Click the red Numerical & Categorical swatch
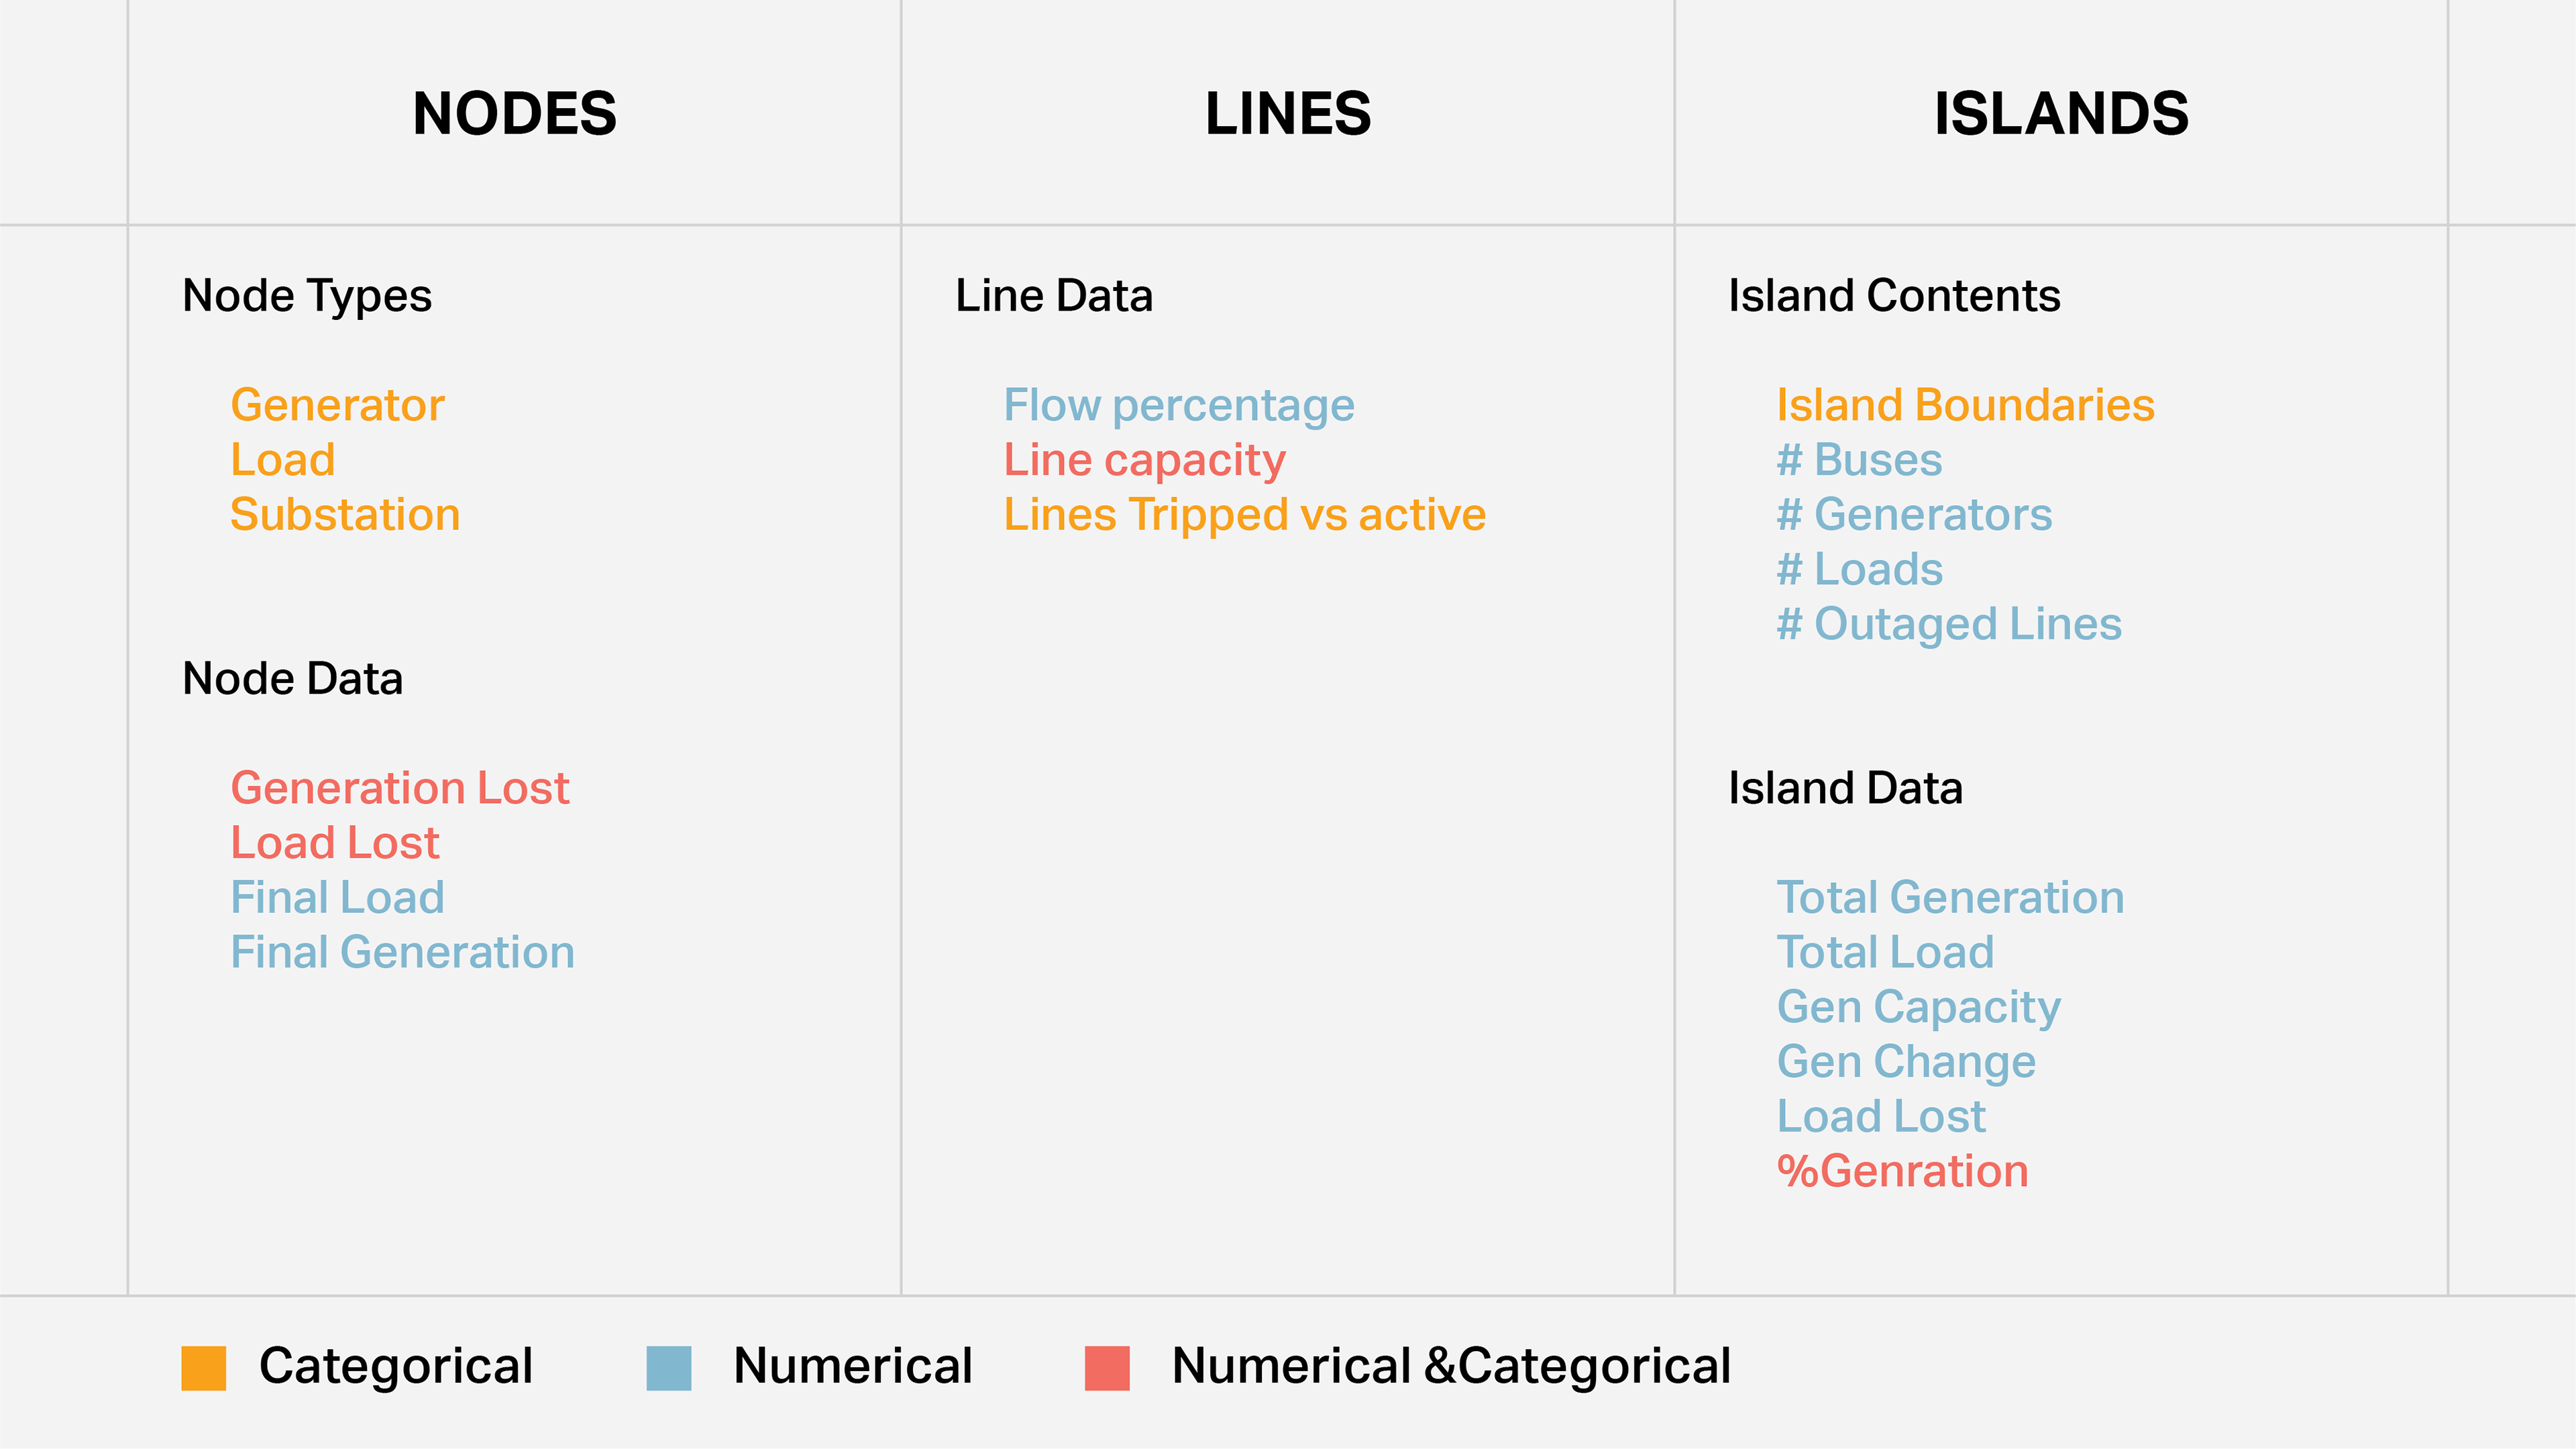This screenshot has height=1449, width=2576. 1107,1367
